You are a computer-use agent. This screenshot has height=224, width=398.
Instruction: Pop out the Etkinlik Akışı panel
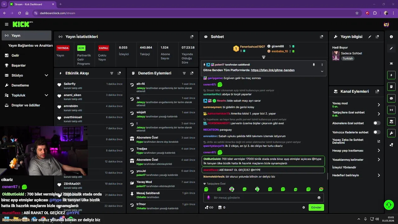point(119,73)
